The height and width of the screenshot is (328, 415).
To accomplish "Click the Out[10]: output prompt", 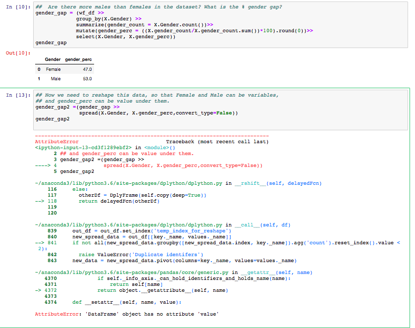I will coord(18,53).
